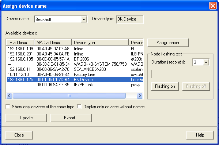The height and width of the screenshot is (145, 219).
Task: Click scrollbar left arrow in device list
Action: click(9, 96)
